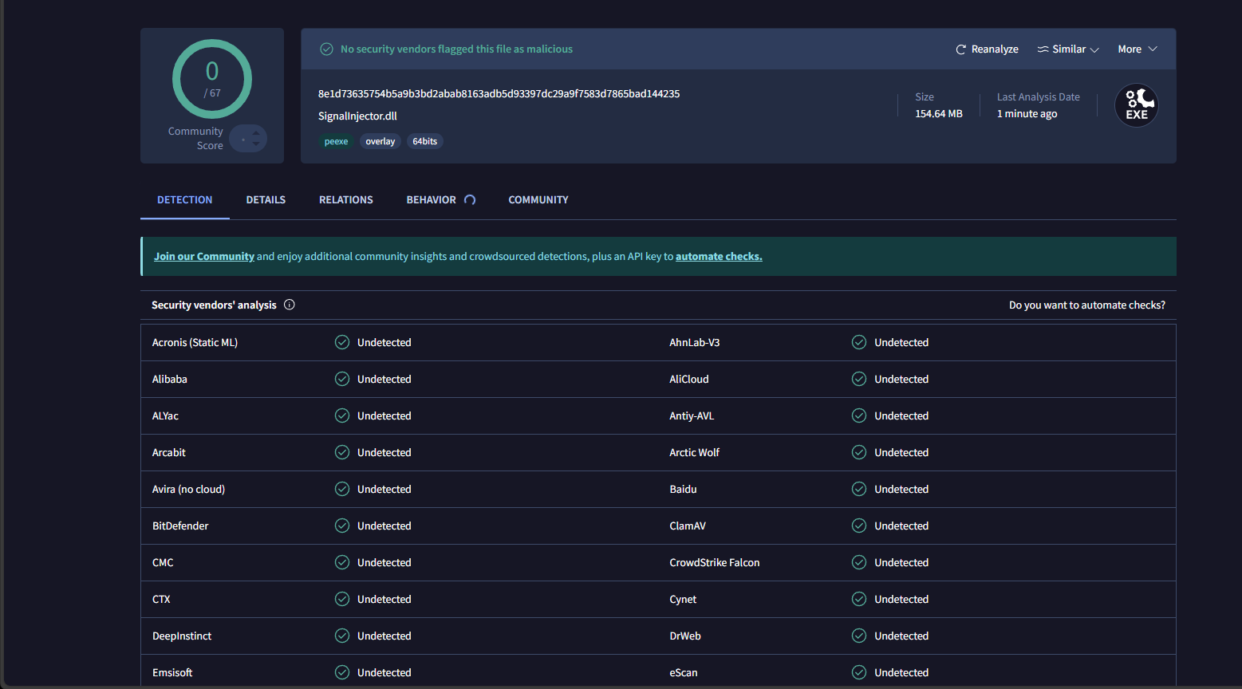The image size is (1242, 689).
Task: Select the overlay tag
Action: coord(380,141)
